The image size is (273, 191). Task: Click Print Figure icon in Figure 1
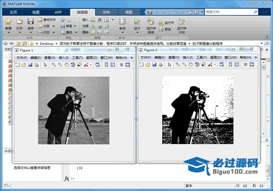coord(36,65)
